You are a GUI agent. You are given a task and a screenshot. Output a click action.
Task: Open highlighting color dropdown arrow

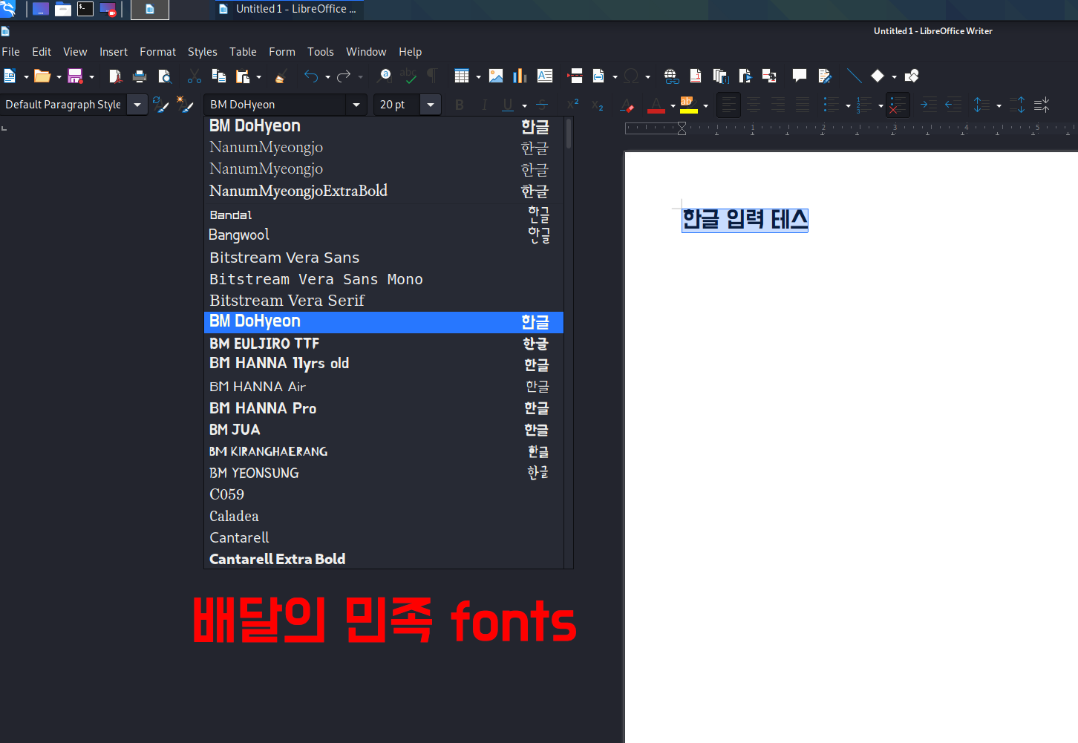[x=705, y=105]
